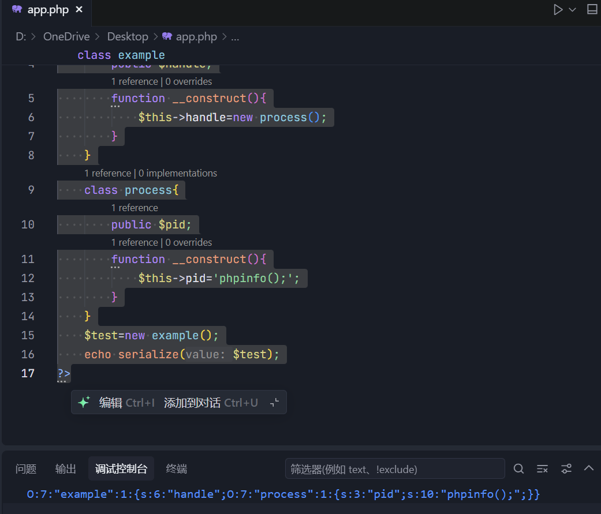601x514 pixels.
Task: Close the app.php editor tab
Action: click(79, 10)
